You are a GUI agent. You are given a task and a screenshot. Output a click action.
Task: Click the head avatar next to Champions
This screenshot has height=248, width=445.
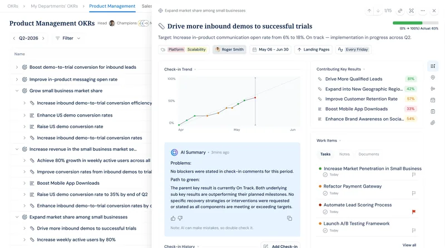pos(112,23)
